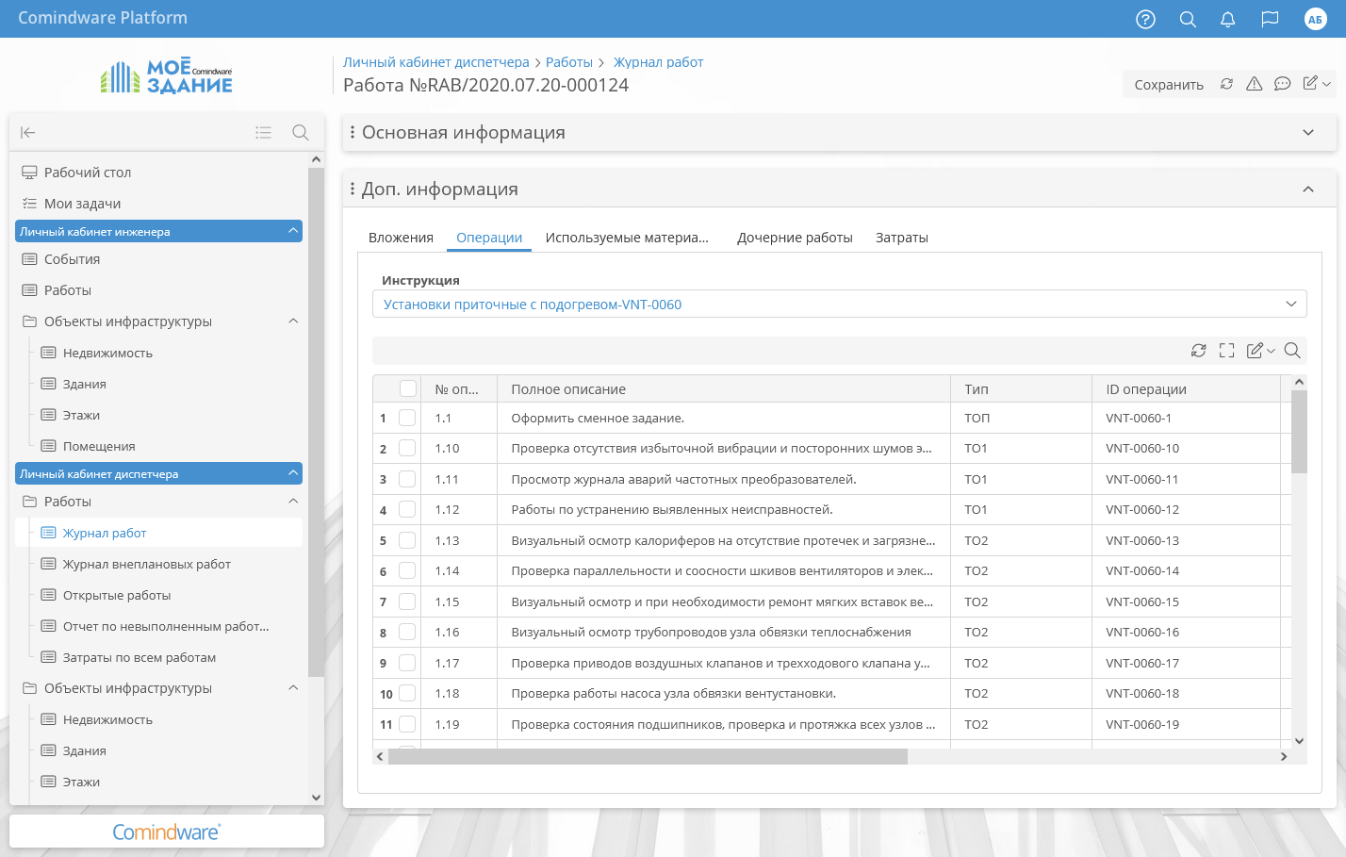Check the row for operation 1.16
This screenshot has height=857, width=1346.
(x=407, y=632)
